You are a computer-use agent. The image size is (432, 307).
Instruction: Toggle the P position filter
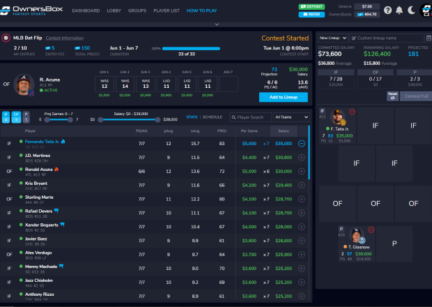pos(26,117)
